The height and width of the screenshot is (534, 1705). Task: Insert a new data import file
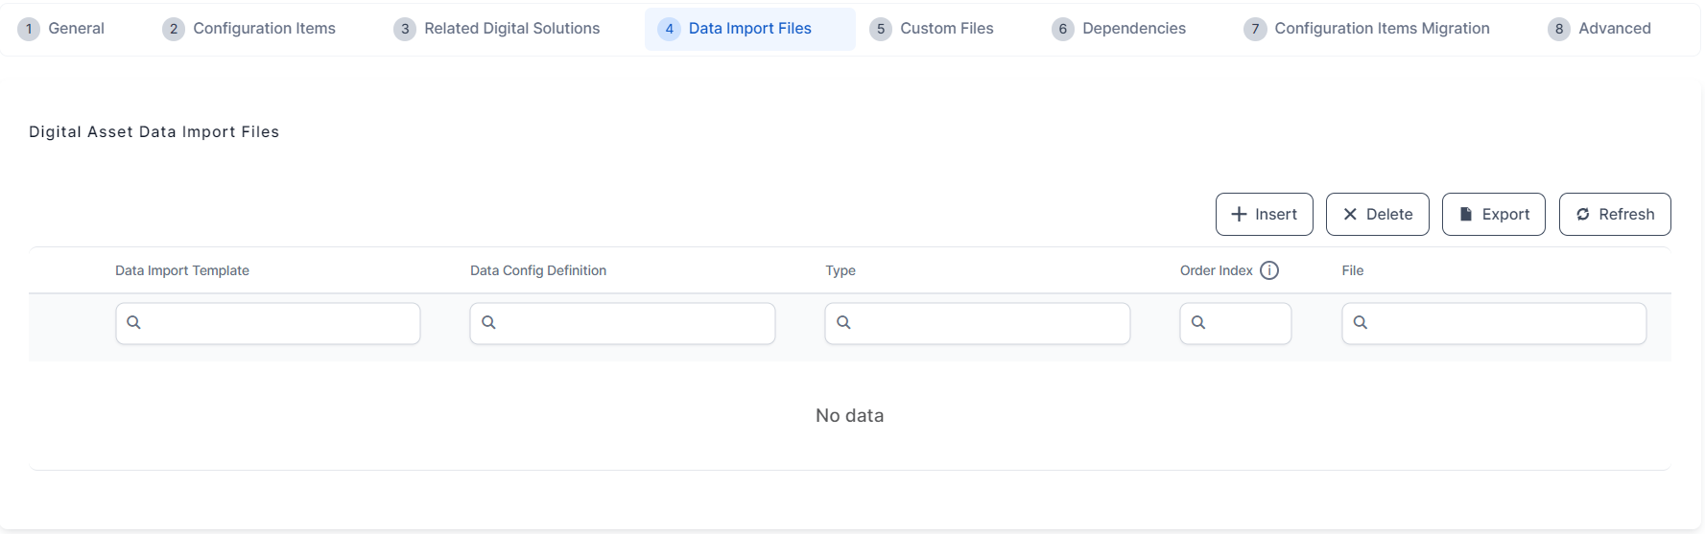1264,214
